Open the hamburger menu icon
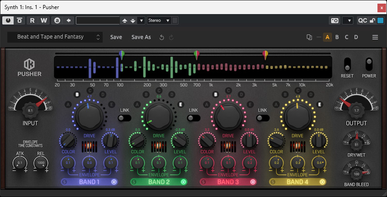 tap(375, 38)
